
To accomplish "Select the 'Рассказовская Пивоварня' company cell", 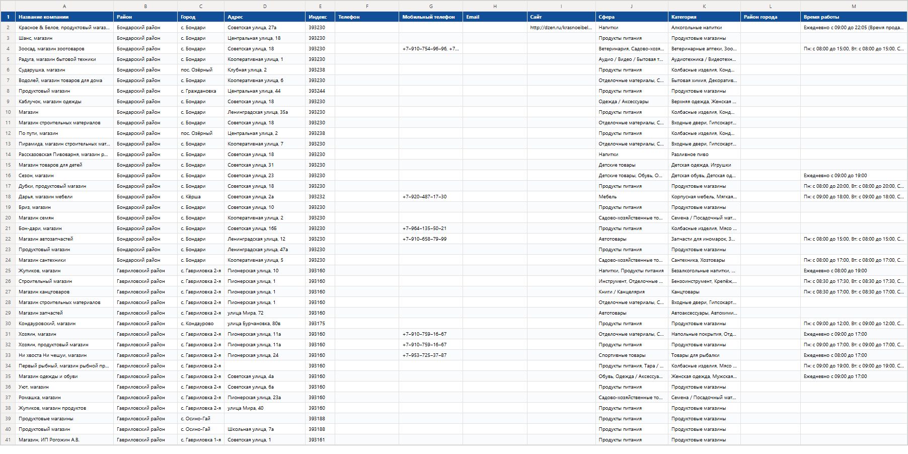I will click(64, 154).
